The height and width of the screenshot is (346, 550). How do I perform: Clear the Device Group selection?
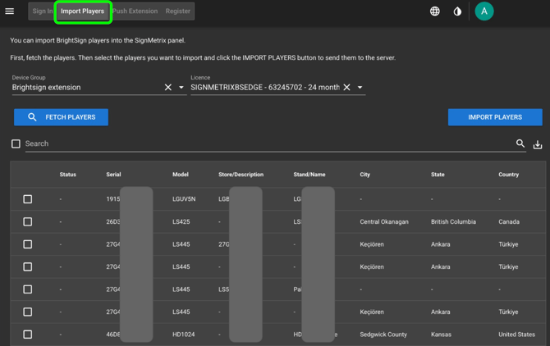click(x=168, y=87)
